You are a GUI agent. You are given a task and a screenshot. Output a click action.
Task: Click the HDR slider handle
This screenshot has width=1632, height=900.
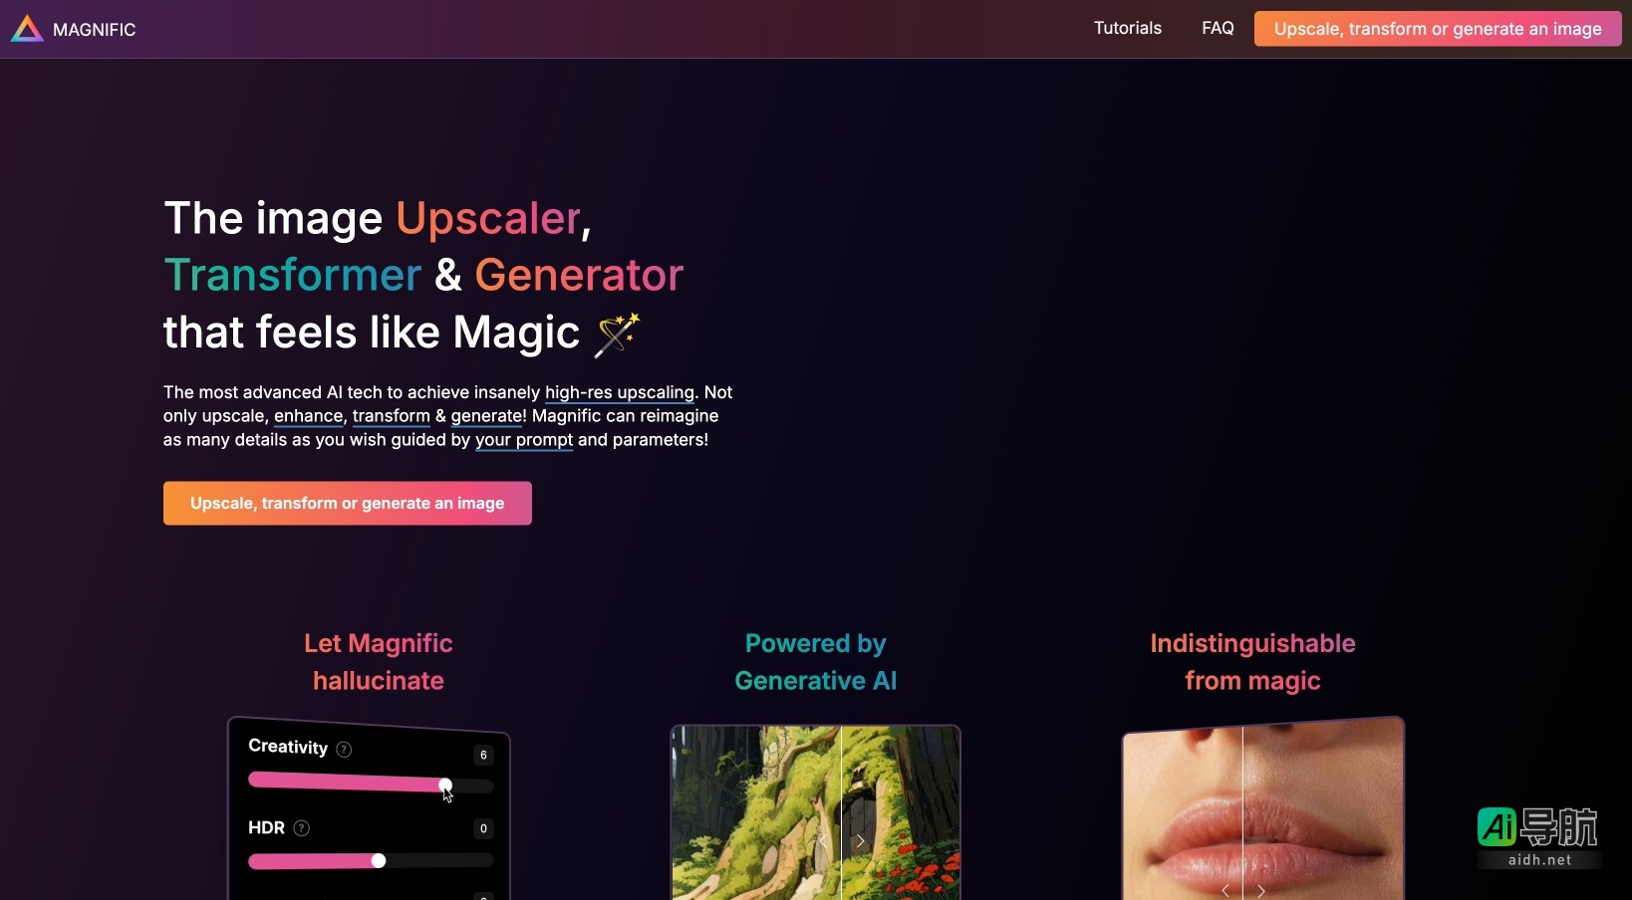[379, 861]
